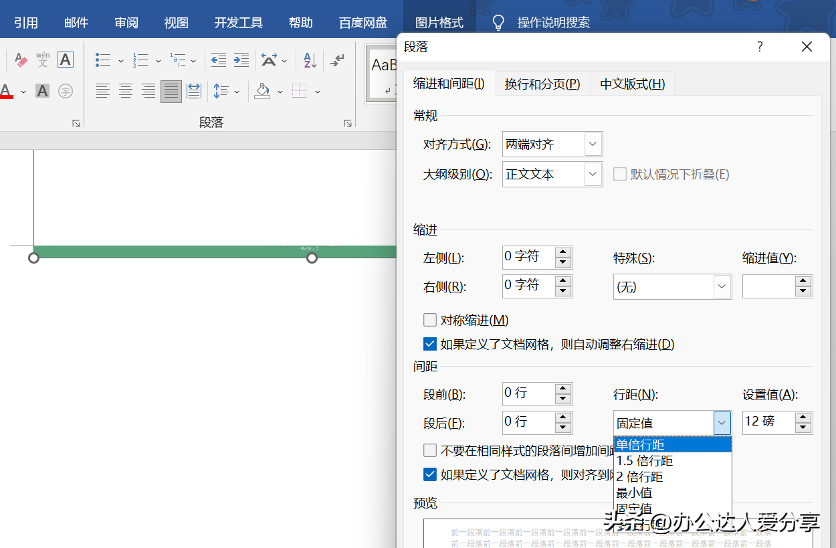Apply the red font color A button

tap(6, 91)
